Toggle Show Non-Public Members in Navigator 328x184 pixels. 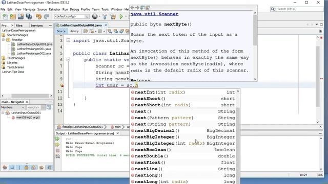coord(27,167)
